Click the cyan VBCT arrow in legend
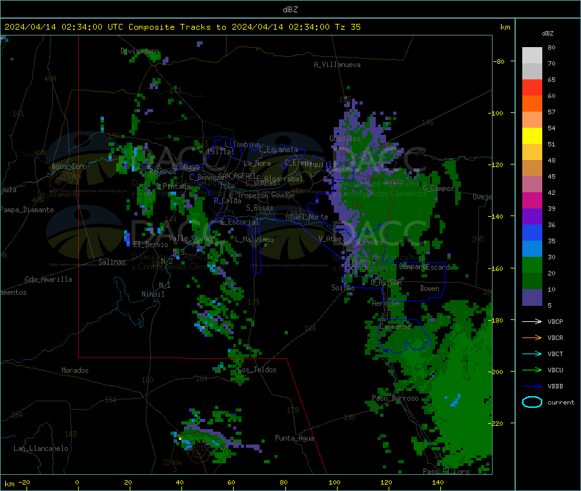Image resolution: width=581 pixels, height=491 pixels. click(x=532, y=354)
